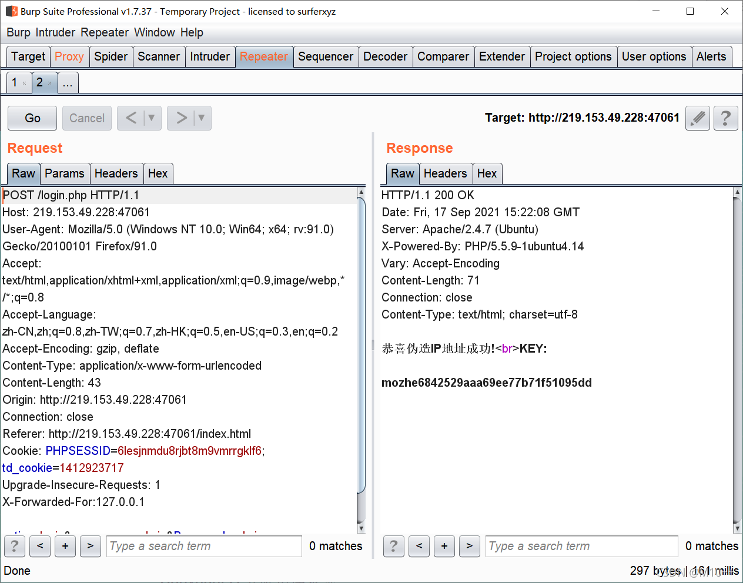743x583 pixels.
Task: Show response Raw view
Action: coord(403,173)
